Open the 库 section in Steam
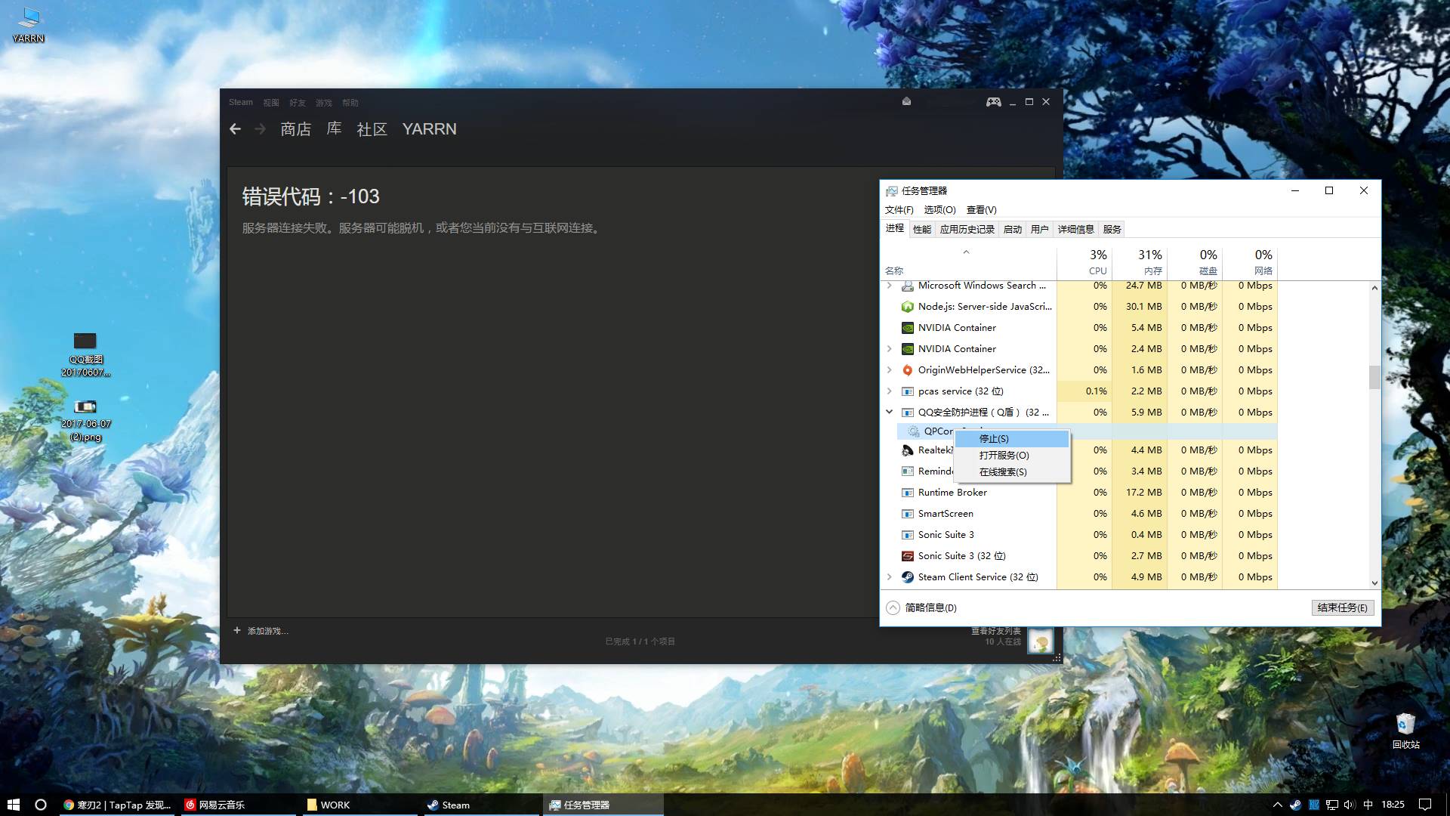This screenshot has width=1450, height=816. (x=334, y=129)
